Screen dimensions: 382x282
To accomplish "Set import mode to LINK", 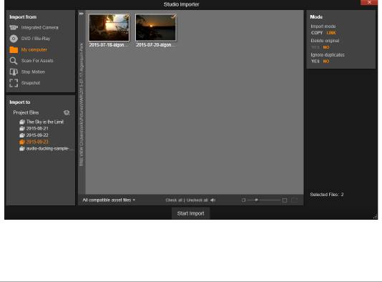I will click(x=331, y=33).
